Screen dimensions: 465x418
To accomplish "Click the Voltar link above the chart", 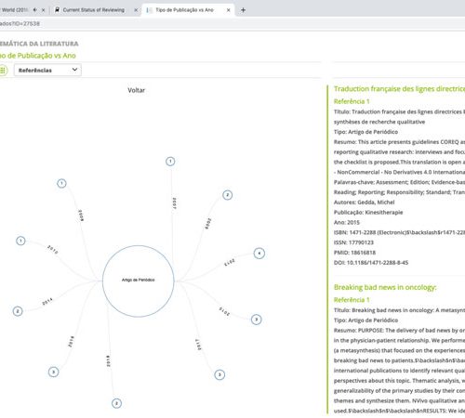I will (x=137, y=90).
